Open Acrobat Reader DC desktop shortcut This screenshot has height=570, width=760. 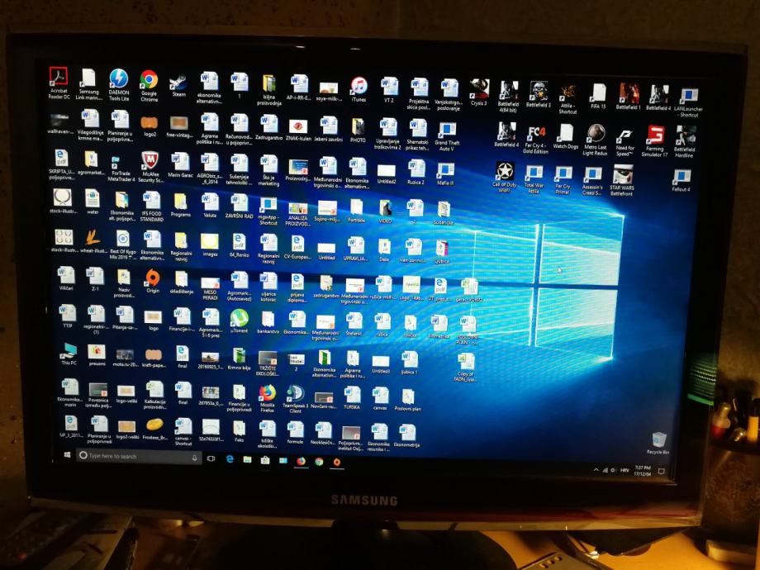click(x=59, y=83)
